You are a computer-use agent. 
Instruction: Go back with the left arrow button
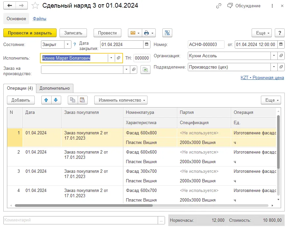pos(10,6)
